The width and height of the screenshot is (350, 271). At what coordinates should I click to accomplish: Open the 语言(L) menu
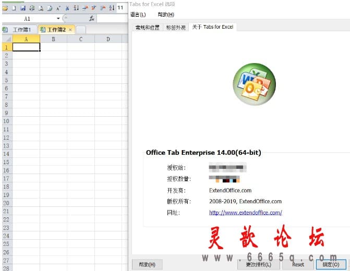coord(138,15)
